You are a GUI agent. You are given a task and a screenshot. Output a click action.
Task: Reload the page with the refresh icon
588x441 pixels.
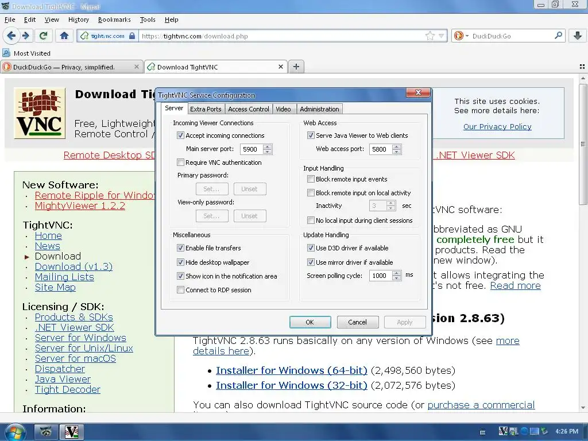pos(43,36)
